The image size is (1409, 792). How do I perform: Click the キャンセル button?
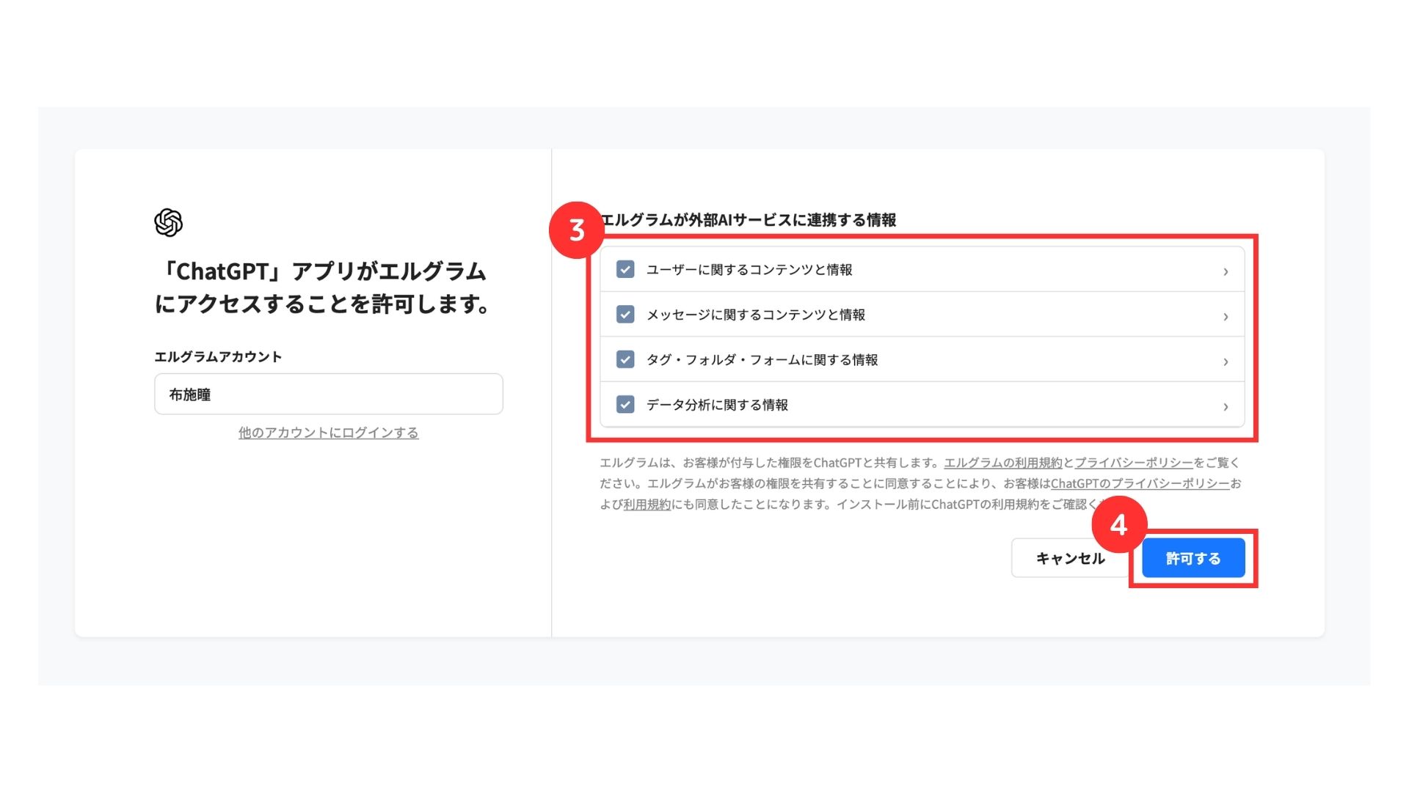tap(1070, 558)
